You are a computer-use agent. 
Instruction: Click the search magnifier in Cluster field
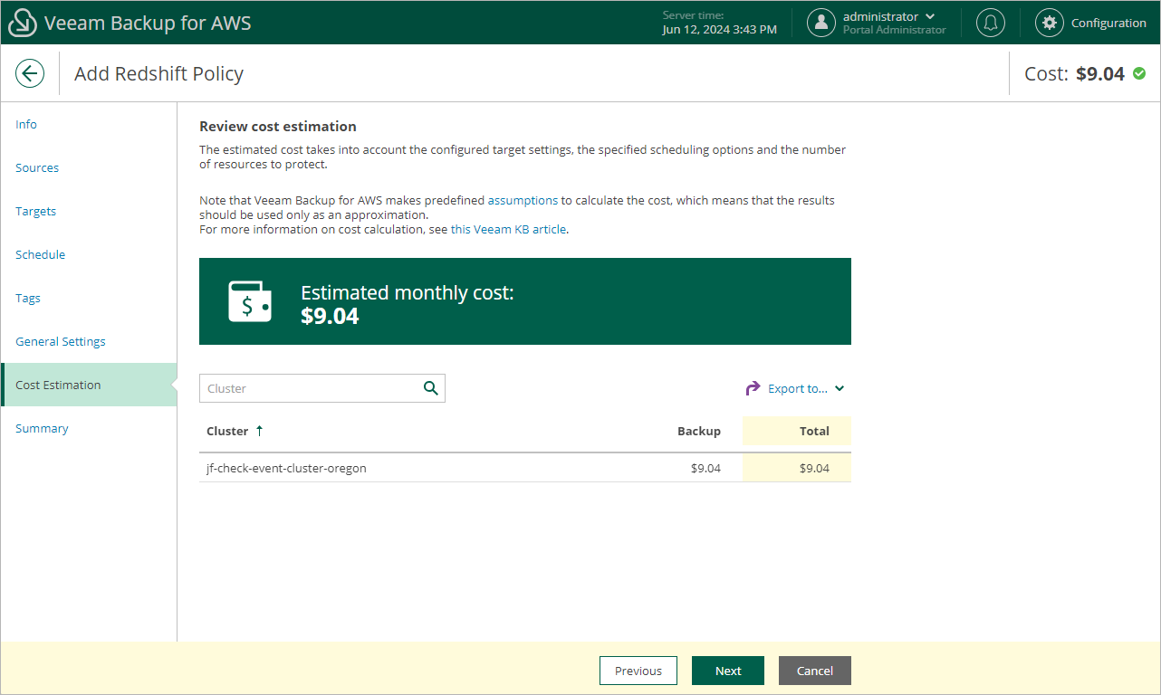coord(431,388)
